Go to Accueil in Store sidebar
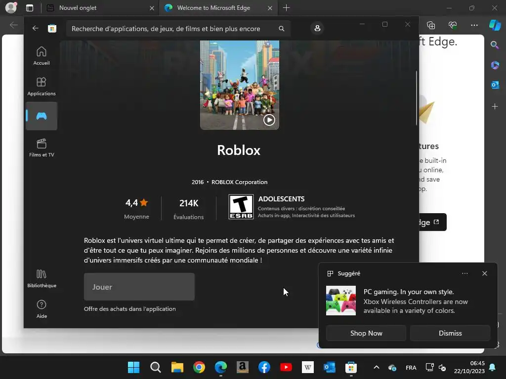 [42, 56]
